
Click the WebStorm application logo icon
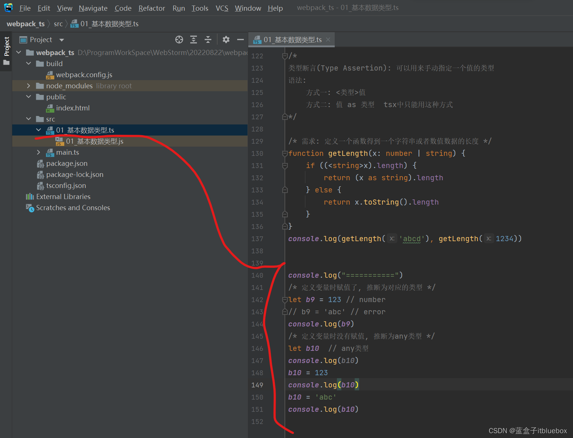(8, 7)
